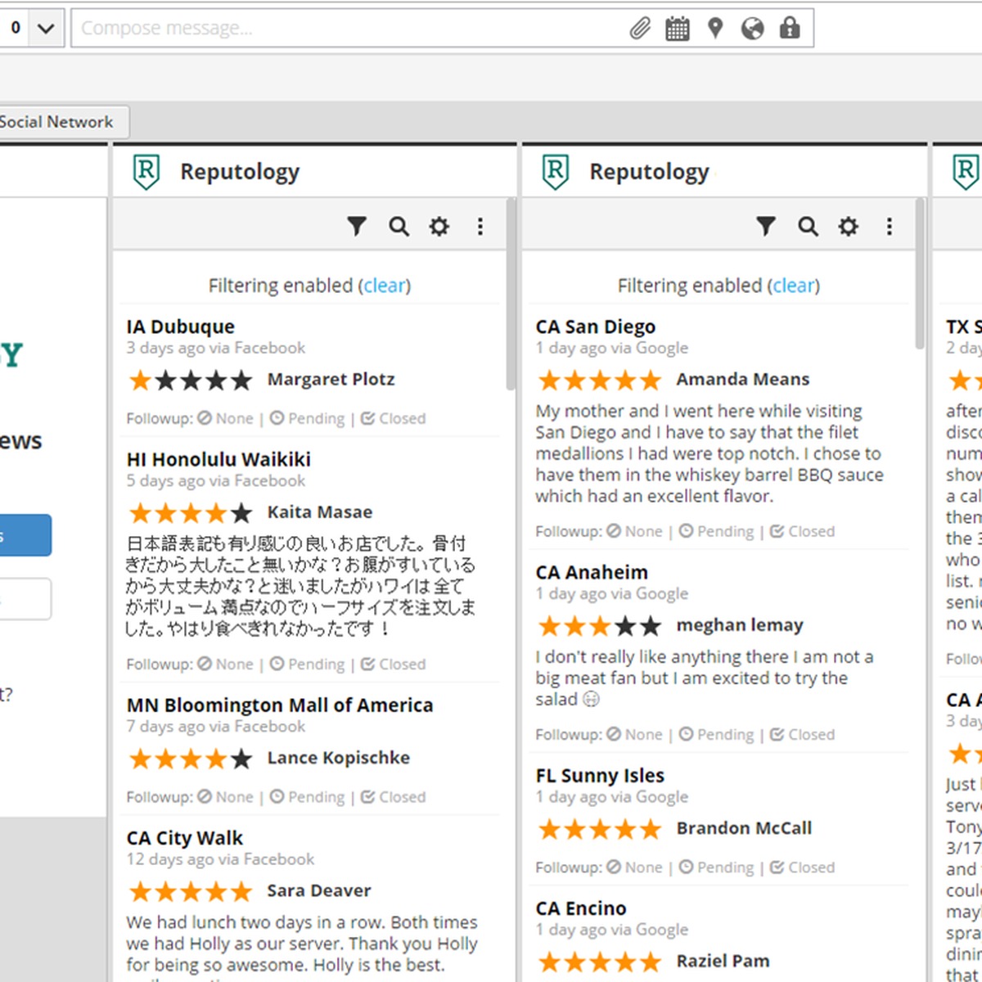This screenshot has height=982, width=982.
Task: Add location with the pin icon
Action: coord(715,29)
